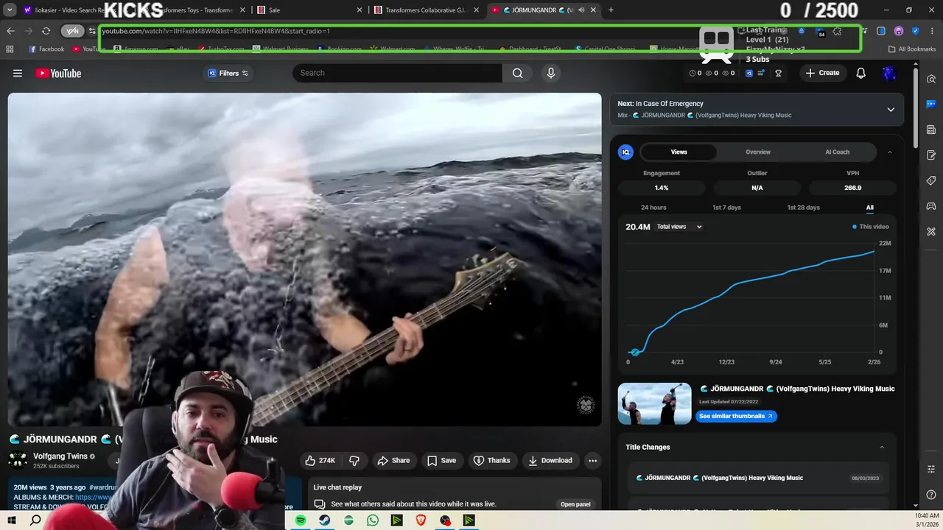Open the browser apps grid icon
943x530 pixels.
pos(10,49)
